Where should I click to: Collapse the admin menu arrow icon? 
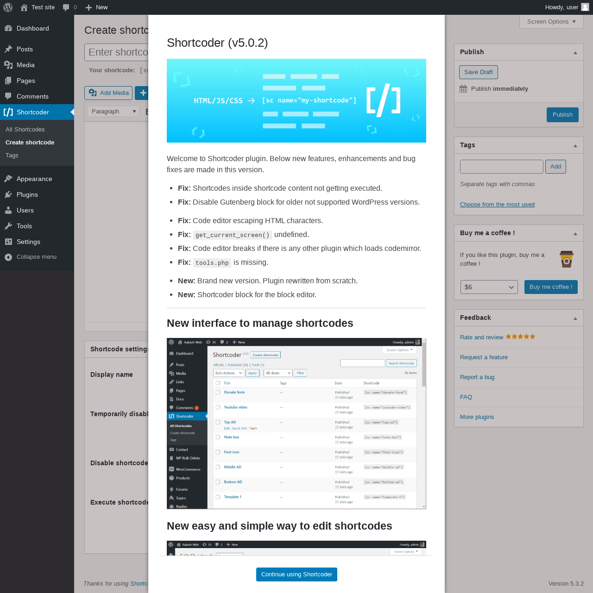[x=8, y=257]
